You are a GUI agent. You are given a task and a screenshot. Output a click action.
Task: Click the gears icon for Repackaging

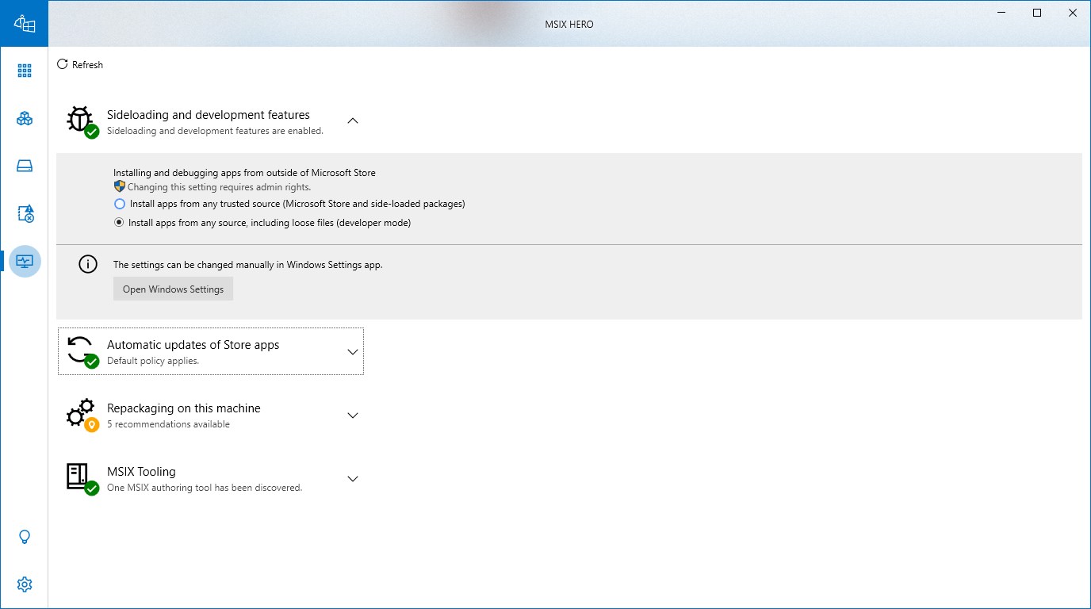(79, 412)
